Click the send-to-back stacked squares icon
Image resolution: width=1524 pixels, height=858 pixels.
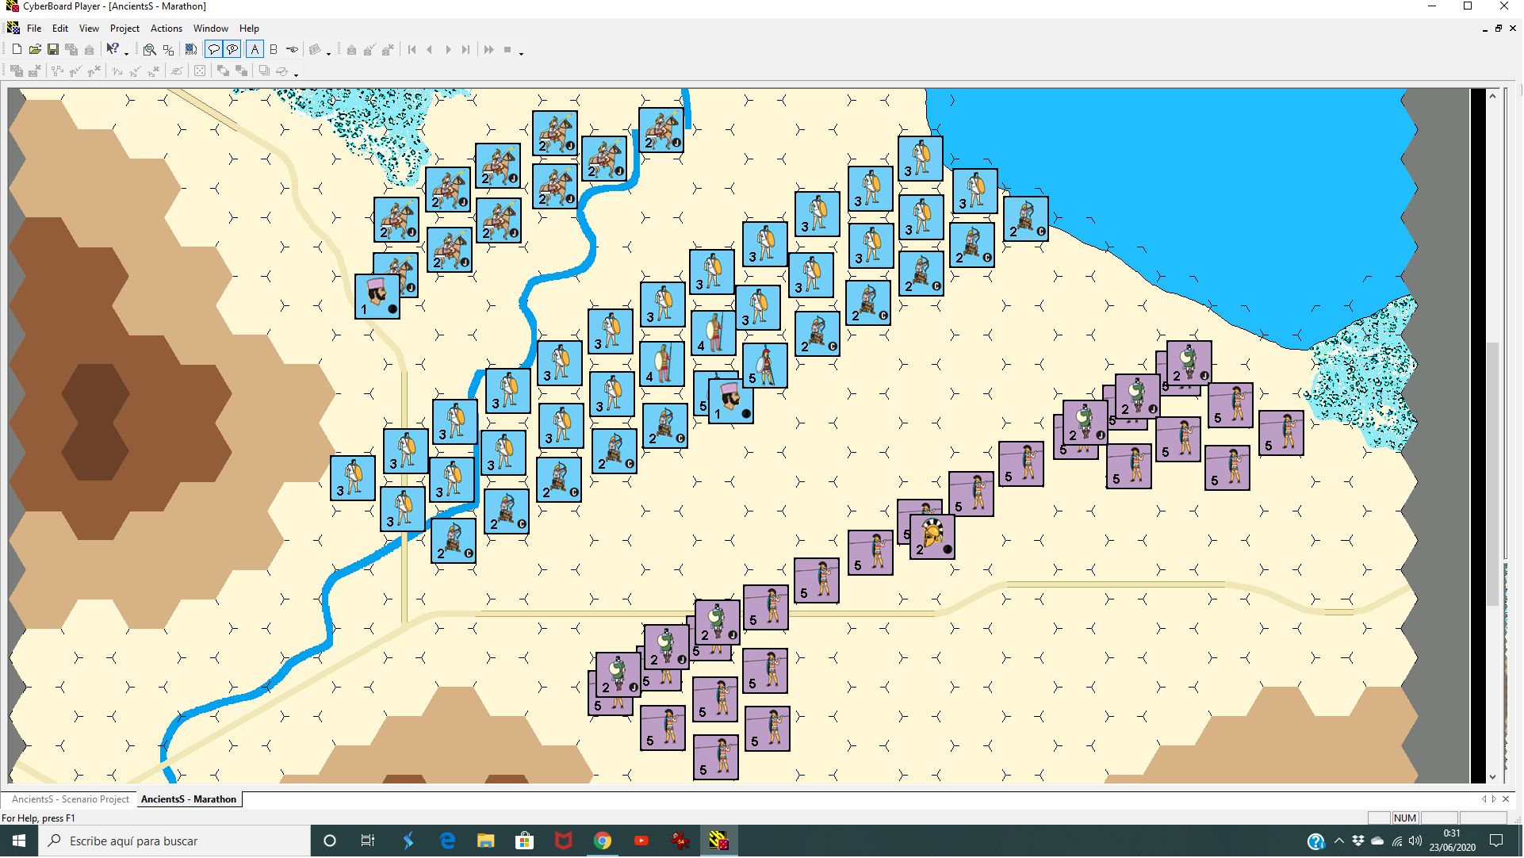point(241,71)
